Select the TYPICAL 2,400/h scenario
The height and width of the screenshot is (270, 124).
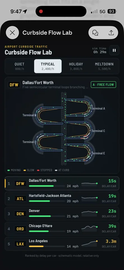pos(48,66)
